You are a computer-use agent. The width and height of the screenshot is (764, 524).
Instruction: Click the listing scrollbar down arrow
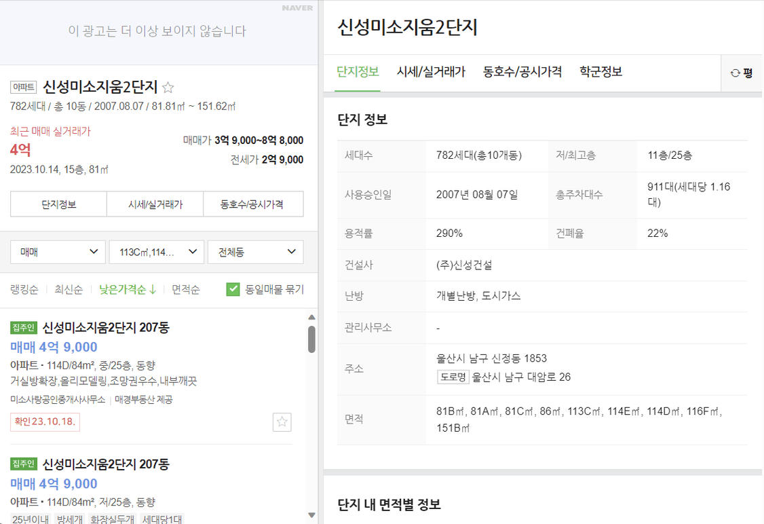(x=312, y=515)
